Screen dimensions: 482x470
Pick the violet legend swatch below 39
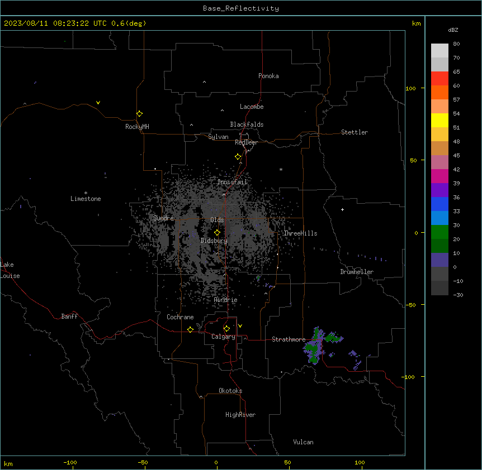click(440, 190)
